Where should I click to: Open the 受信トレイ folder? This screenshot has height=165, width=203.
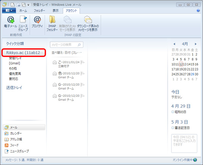pyautogui.click(x=15, y=58)
